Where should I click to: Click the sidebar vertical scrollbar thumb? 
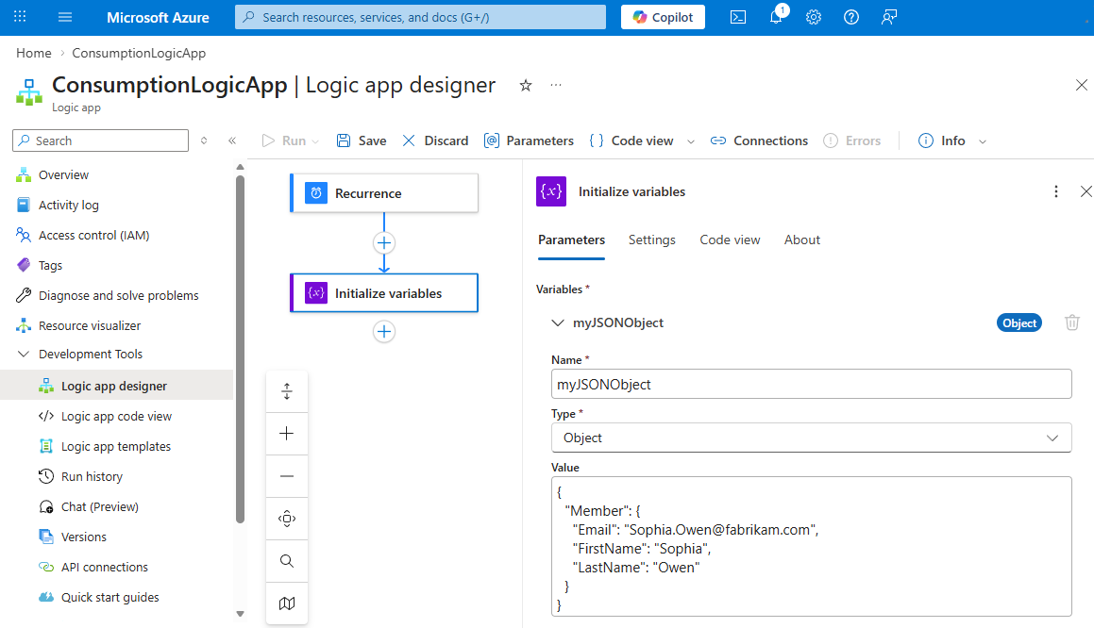(240, 349)
